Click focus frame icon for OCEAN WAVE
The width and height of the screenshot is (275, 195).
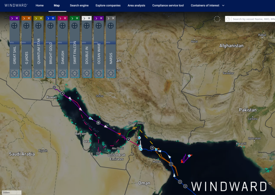tap(99, 26)
